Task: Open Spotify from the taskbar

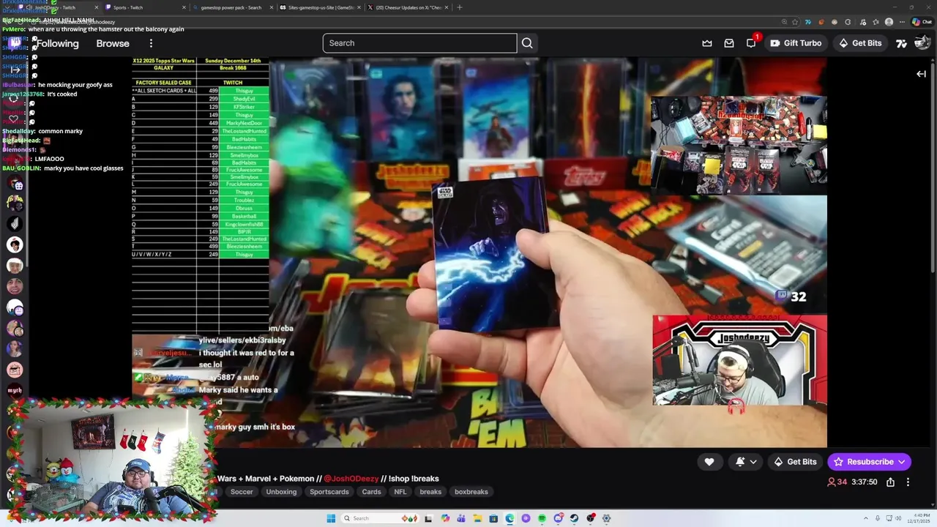Action: (542, 518)
